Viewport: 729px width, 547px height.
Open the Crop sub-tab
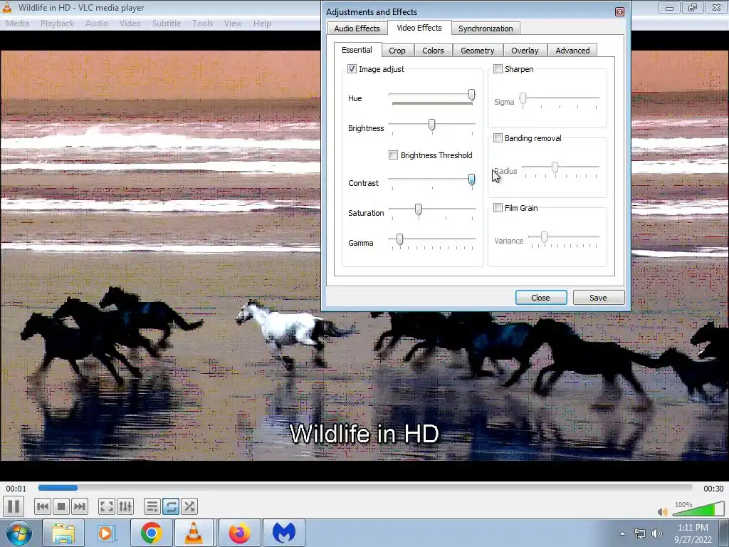click(x=397, y=51)
